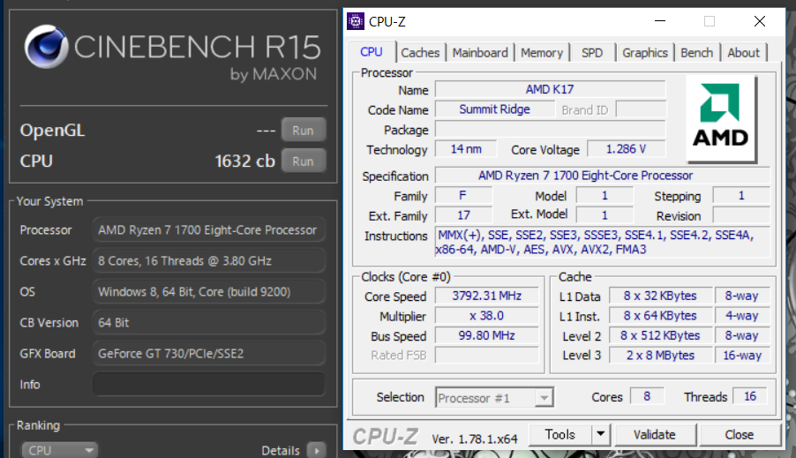Click the Family value F
Image resolution: width=796 pixels, height=458 pixels.
click(x=463, y=196)
